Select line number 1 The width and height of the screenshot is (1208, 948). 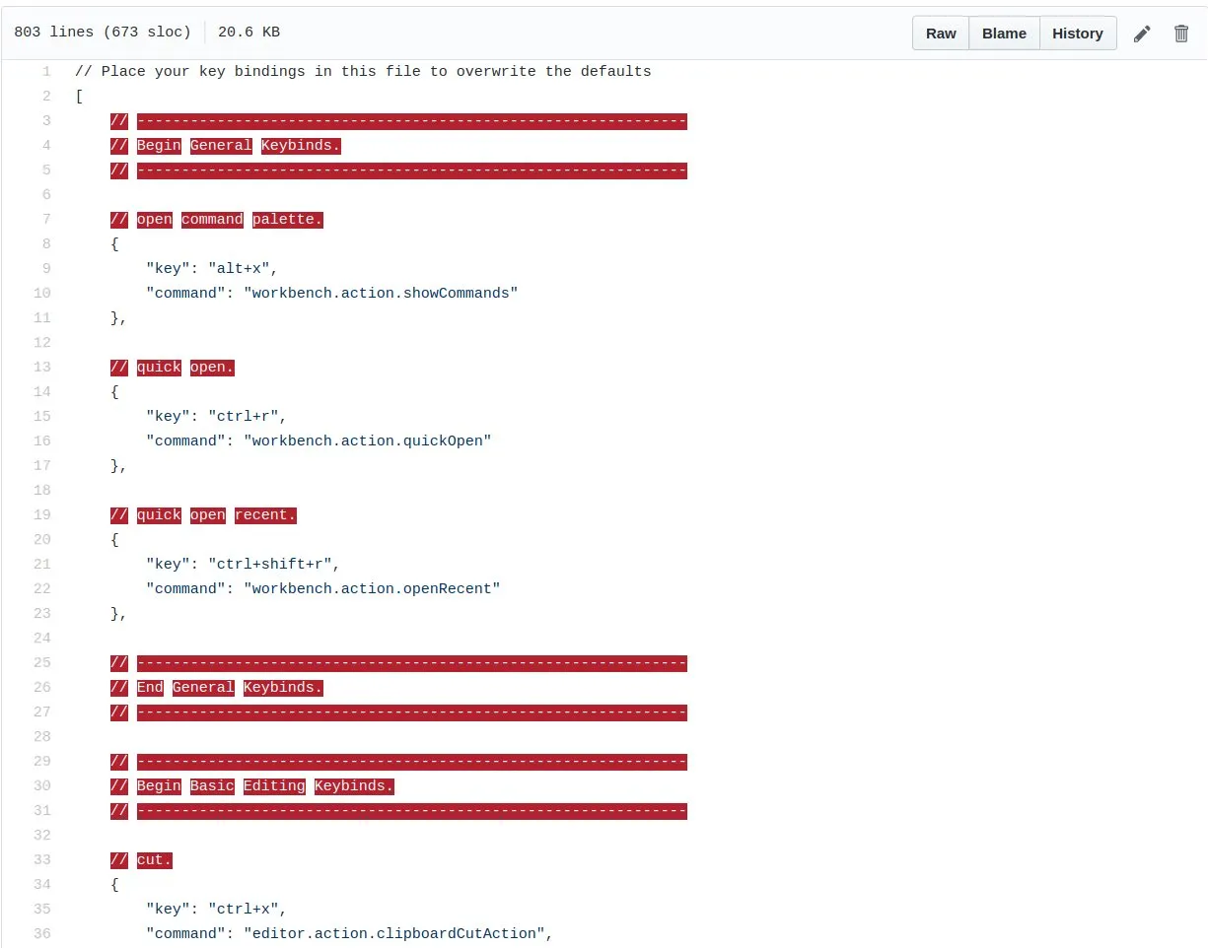point(46,71)
